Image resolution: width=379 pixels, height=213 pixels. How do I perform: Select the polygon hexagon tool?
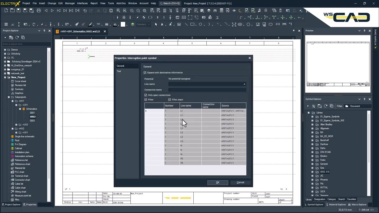pyautogui.click(x=248, y=24)
